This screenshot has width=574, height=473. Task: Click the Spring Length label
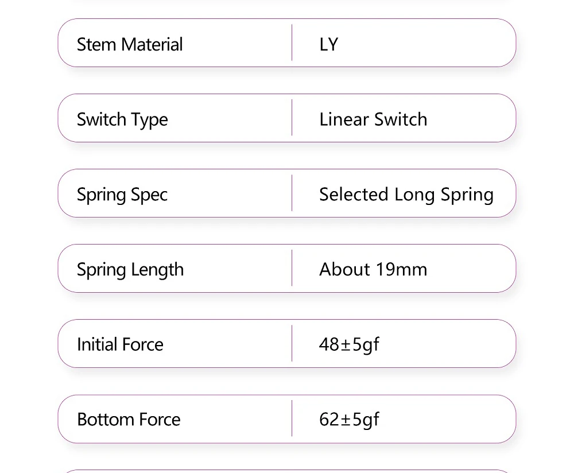130,270
